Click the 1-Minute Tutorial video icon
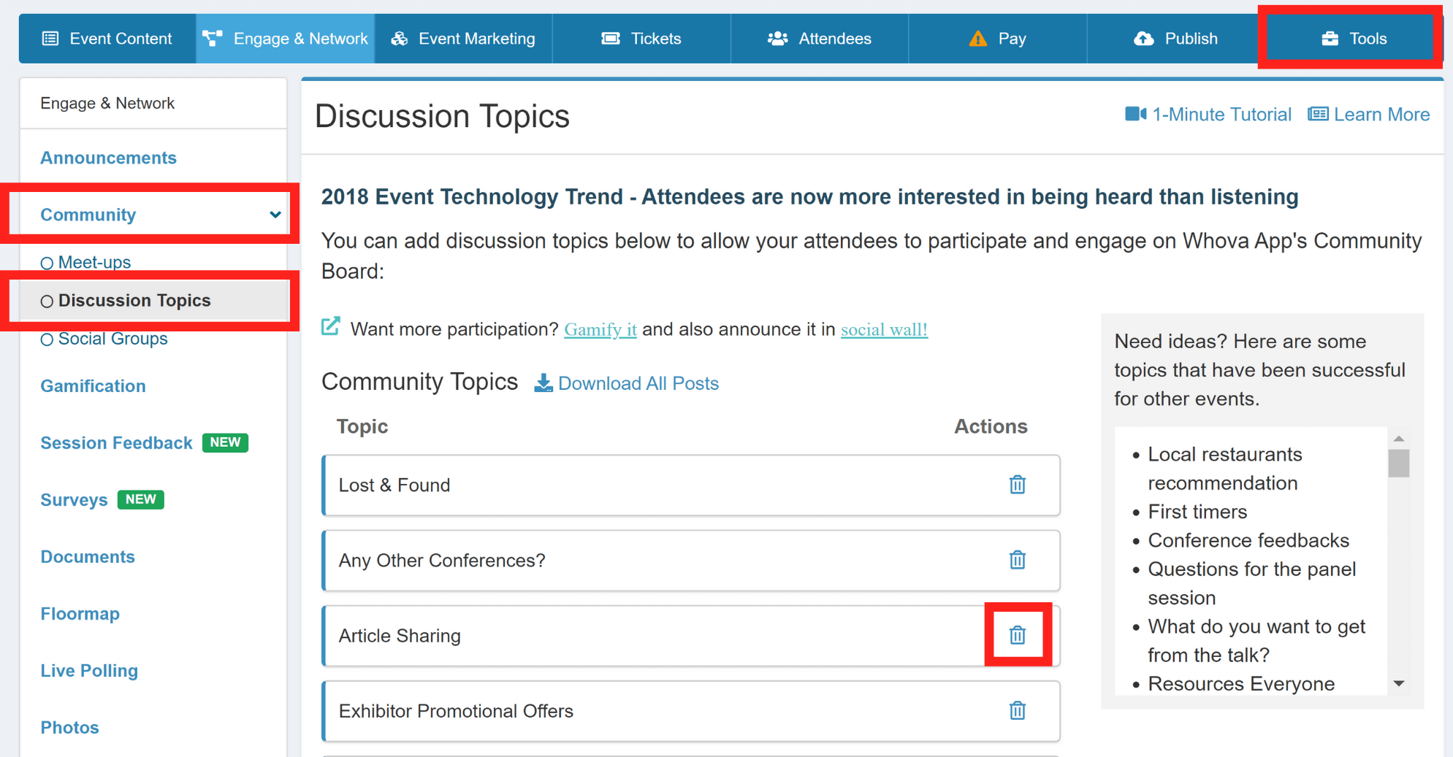This screenshot has width=1453, height=757. (x=1134, y=115)
